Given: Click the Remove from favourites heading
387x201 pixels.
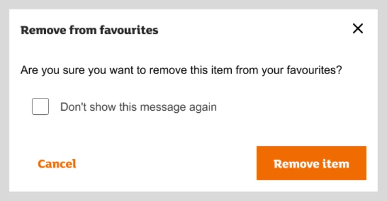Looking at the screenshot, I should tap(89, 30).
